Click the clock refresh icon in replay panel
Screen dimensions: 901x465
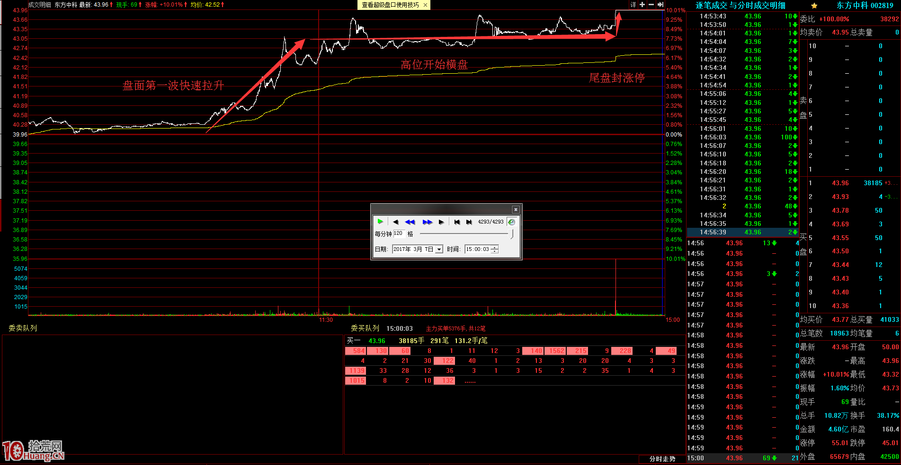point(511,222)
